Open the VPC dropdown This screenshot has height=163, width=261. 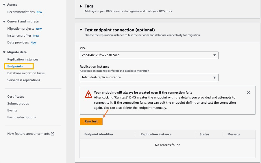tap(149, 55)
